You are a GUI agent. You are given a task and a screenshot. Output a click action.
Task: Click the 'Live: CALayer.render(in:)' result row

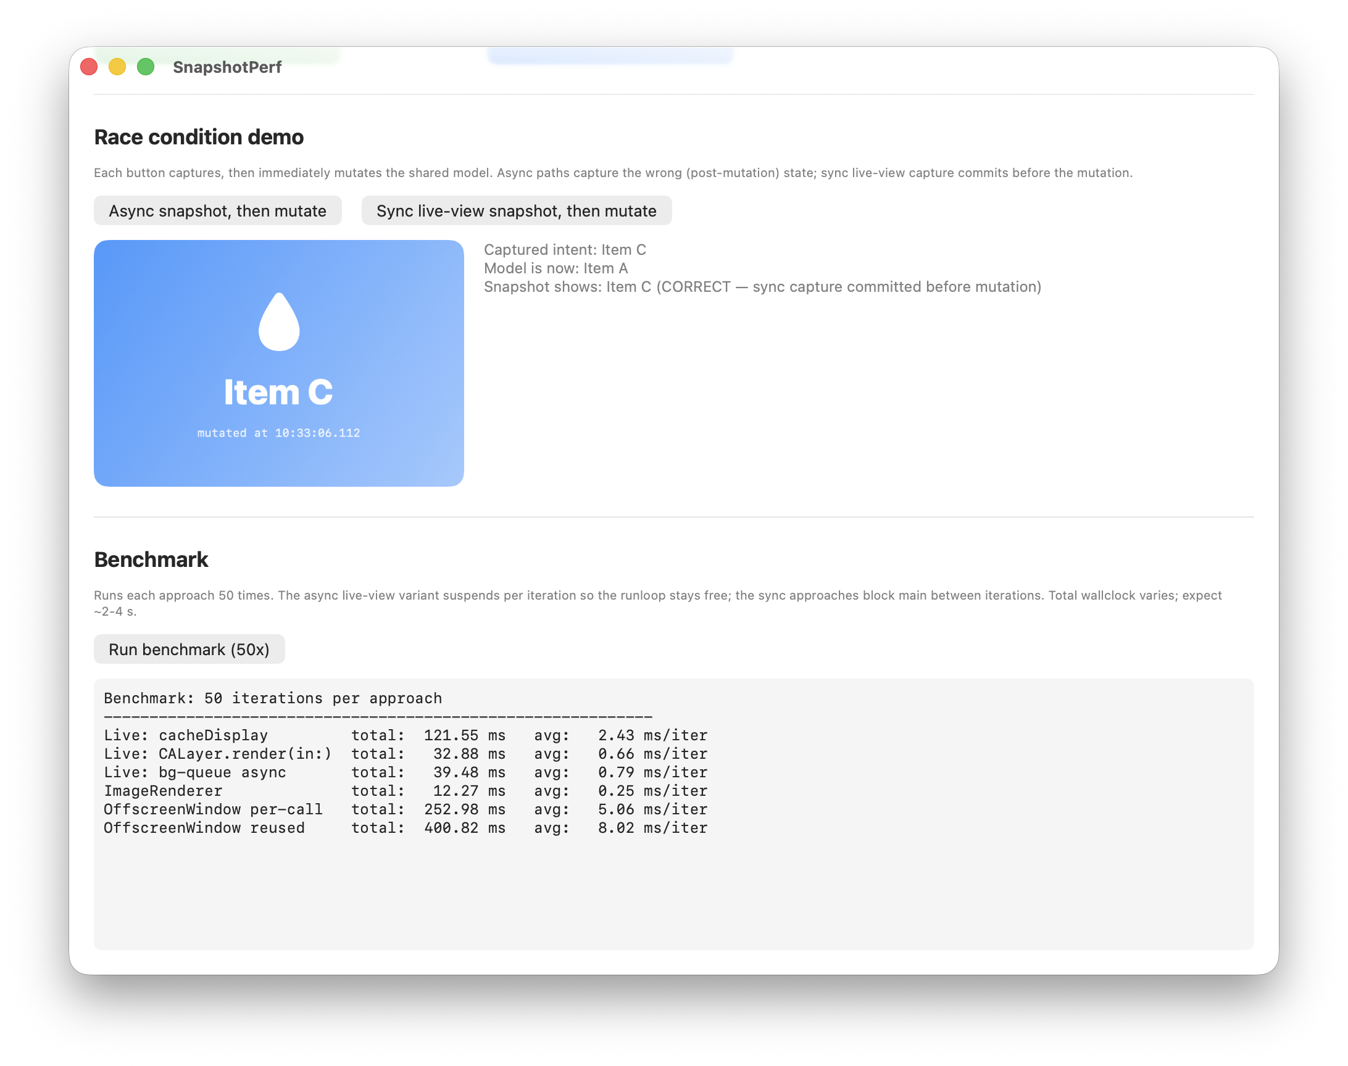point(406,753)
